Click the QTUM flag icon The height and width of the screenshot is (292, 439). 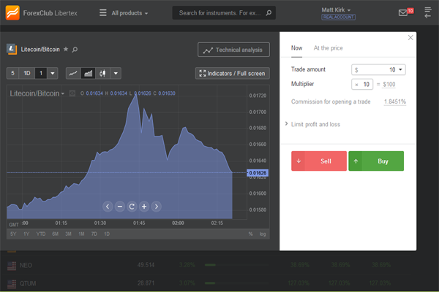pyautogui.click(x=12, y=284)
